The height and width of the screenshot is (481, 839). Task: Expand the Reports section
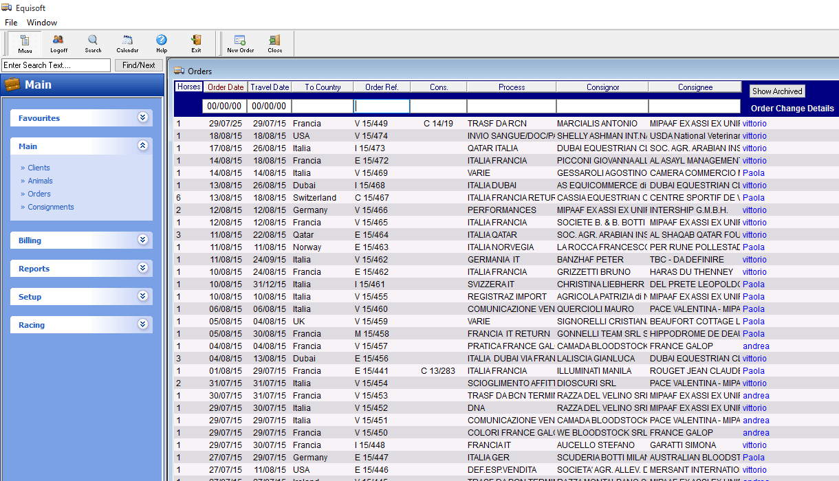tap(142, 268)
